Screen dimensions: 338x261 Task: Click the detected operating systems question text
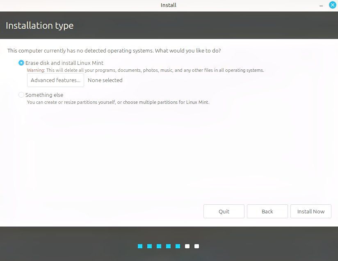114,50
